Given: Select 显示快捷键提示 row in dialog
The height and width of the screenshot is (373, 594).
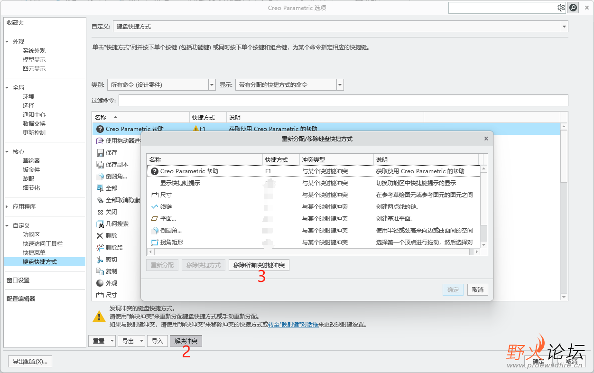Looking at the screenshot, I should tap(313, 183).
